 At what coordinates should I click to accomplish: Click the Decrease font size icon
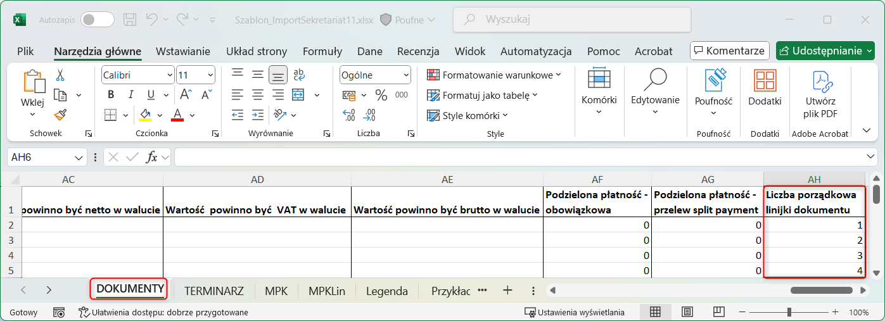point(207,95)
